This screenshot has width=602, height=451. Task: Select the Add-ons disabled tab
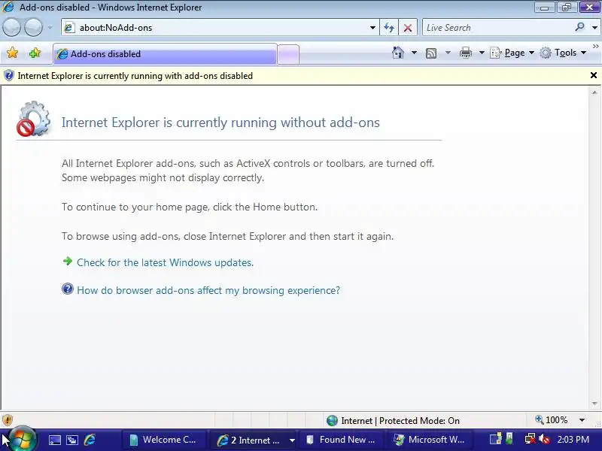165,53
